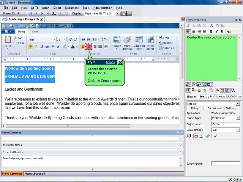243x182 pixels.
Task: Select the Centering a Paragraph document tab
Action: tap(24, 19)
